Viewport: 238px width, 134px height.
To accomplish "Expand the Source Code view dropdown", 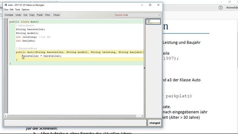I will point(137,15).
